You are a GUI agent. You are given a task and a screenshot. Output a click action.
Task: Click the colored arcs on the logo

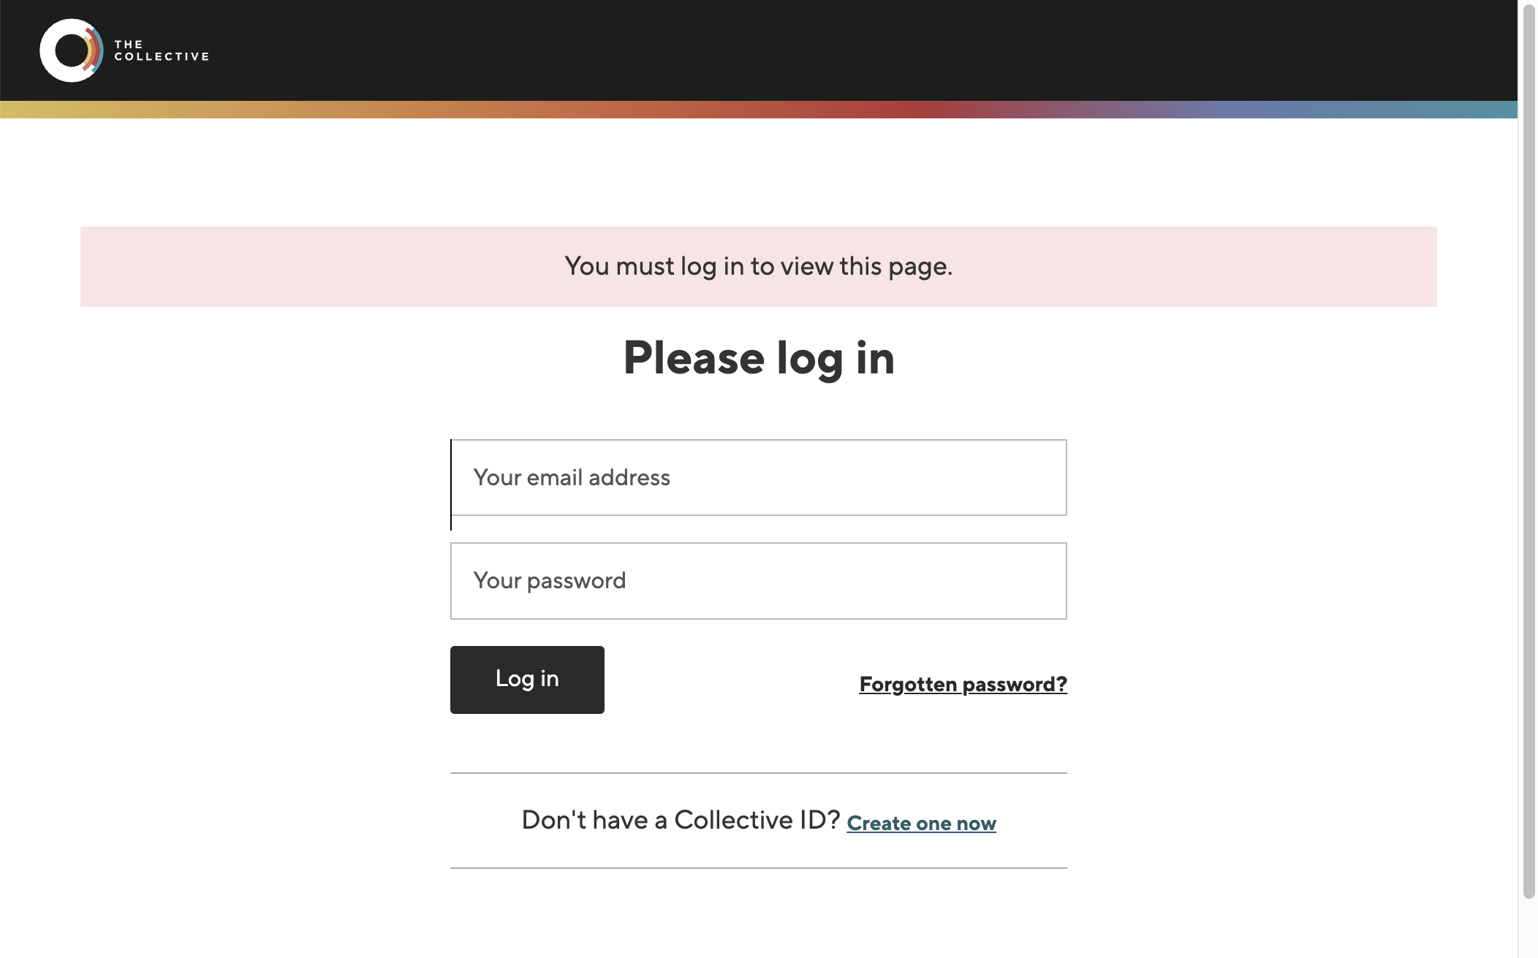coord(93,50)
